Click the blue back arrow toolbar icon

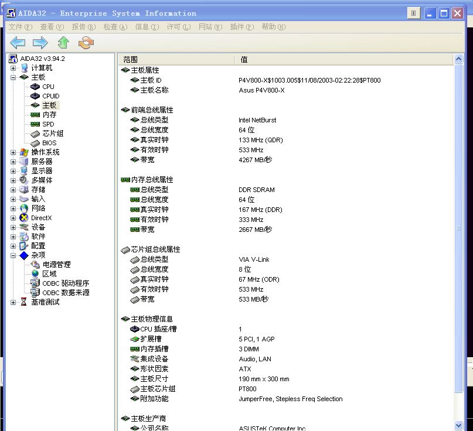[x=18, y=42]
